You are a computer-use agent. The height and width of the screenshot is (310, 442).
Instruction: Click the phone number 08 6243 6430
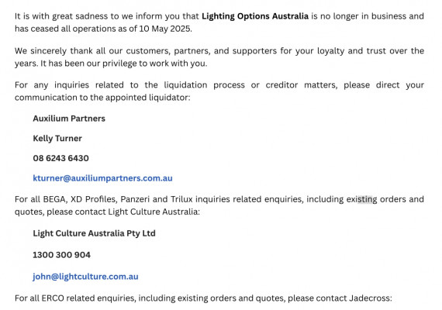[x=61, y=158]
